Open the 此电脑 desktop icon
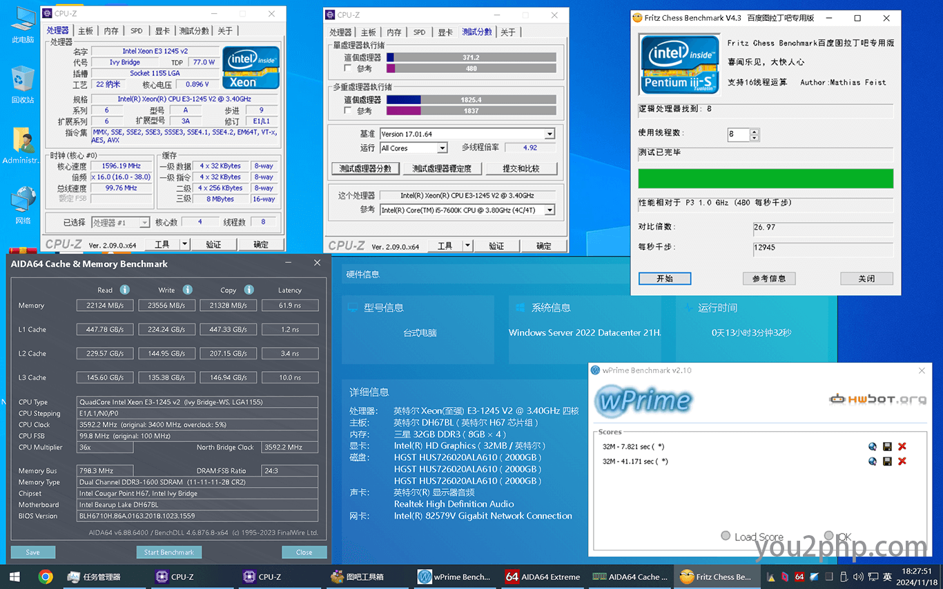 tap(23, 25)
